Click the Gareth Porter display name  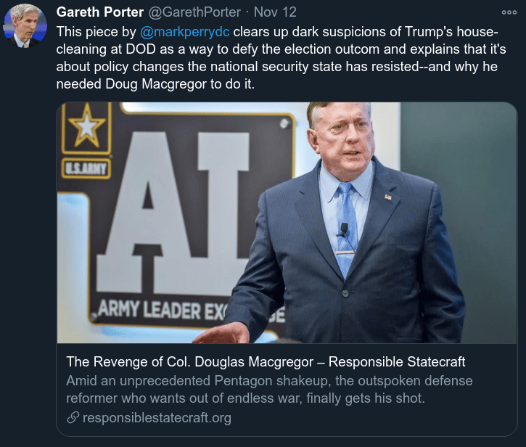[100, 12]
